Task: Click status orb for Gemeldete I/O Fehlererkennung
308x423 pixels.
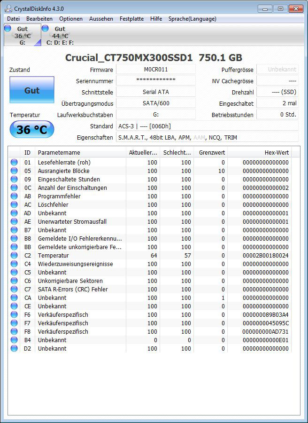Action: [14, 238]
